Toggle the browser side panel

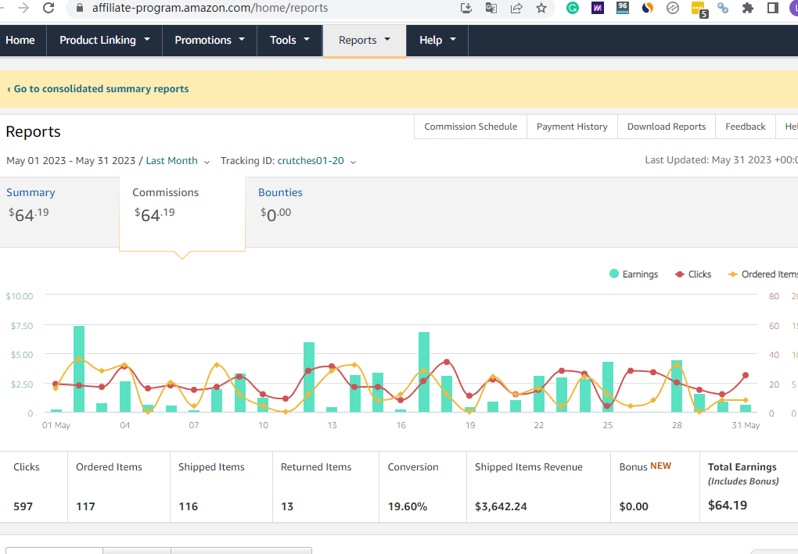click(x=772, y=8)
